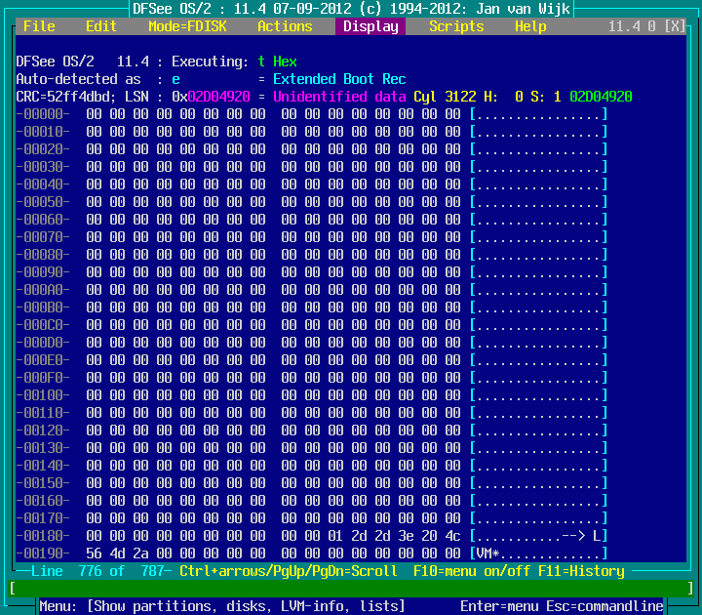Click the hex row at offset 00180
The width and height of the screenshot is (702, 615).
click(273, 536)
